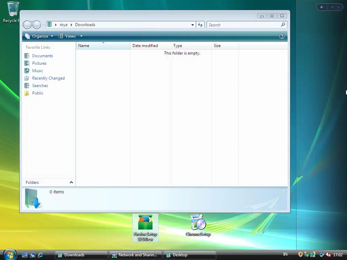347x260 pixels.
Task: Click the Public folder icon in sidebar
Action: pyautogui.click(x=27, y=93)
